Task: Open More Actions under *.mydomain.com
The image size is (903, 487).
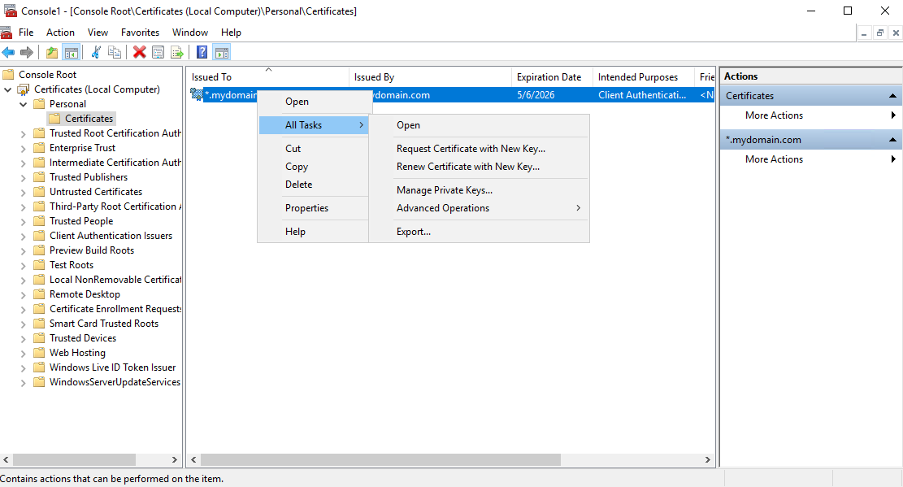Action: tap(774, 159)
